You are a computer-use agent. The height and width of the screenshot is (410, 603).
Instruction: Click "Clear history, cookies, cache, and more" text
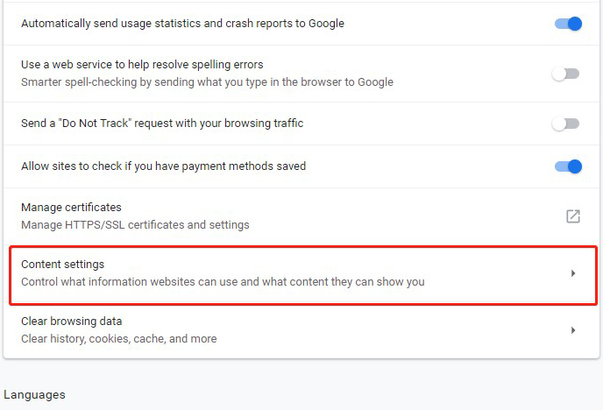click(119, 338)
